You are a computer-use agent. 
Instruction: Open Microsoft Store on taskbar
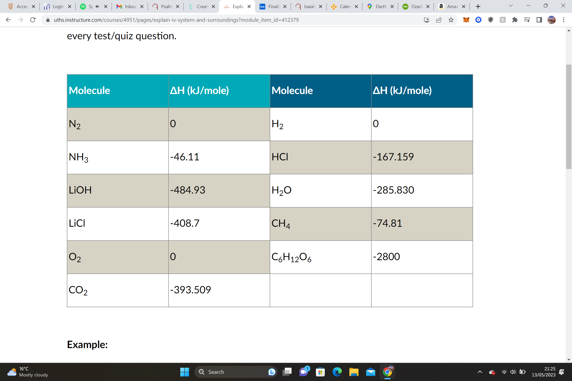pyautogui.click(x=320, y=372)
